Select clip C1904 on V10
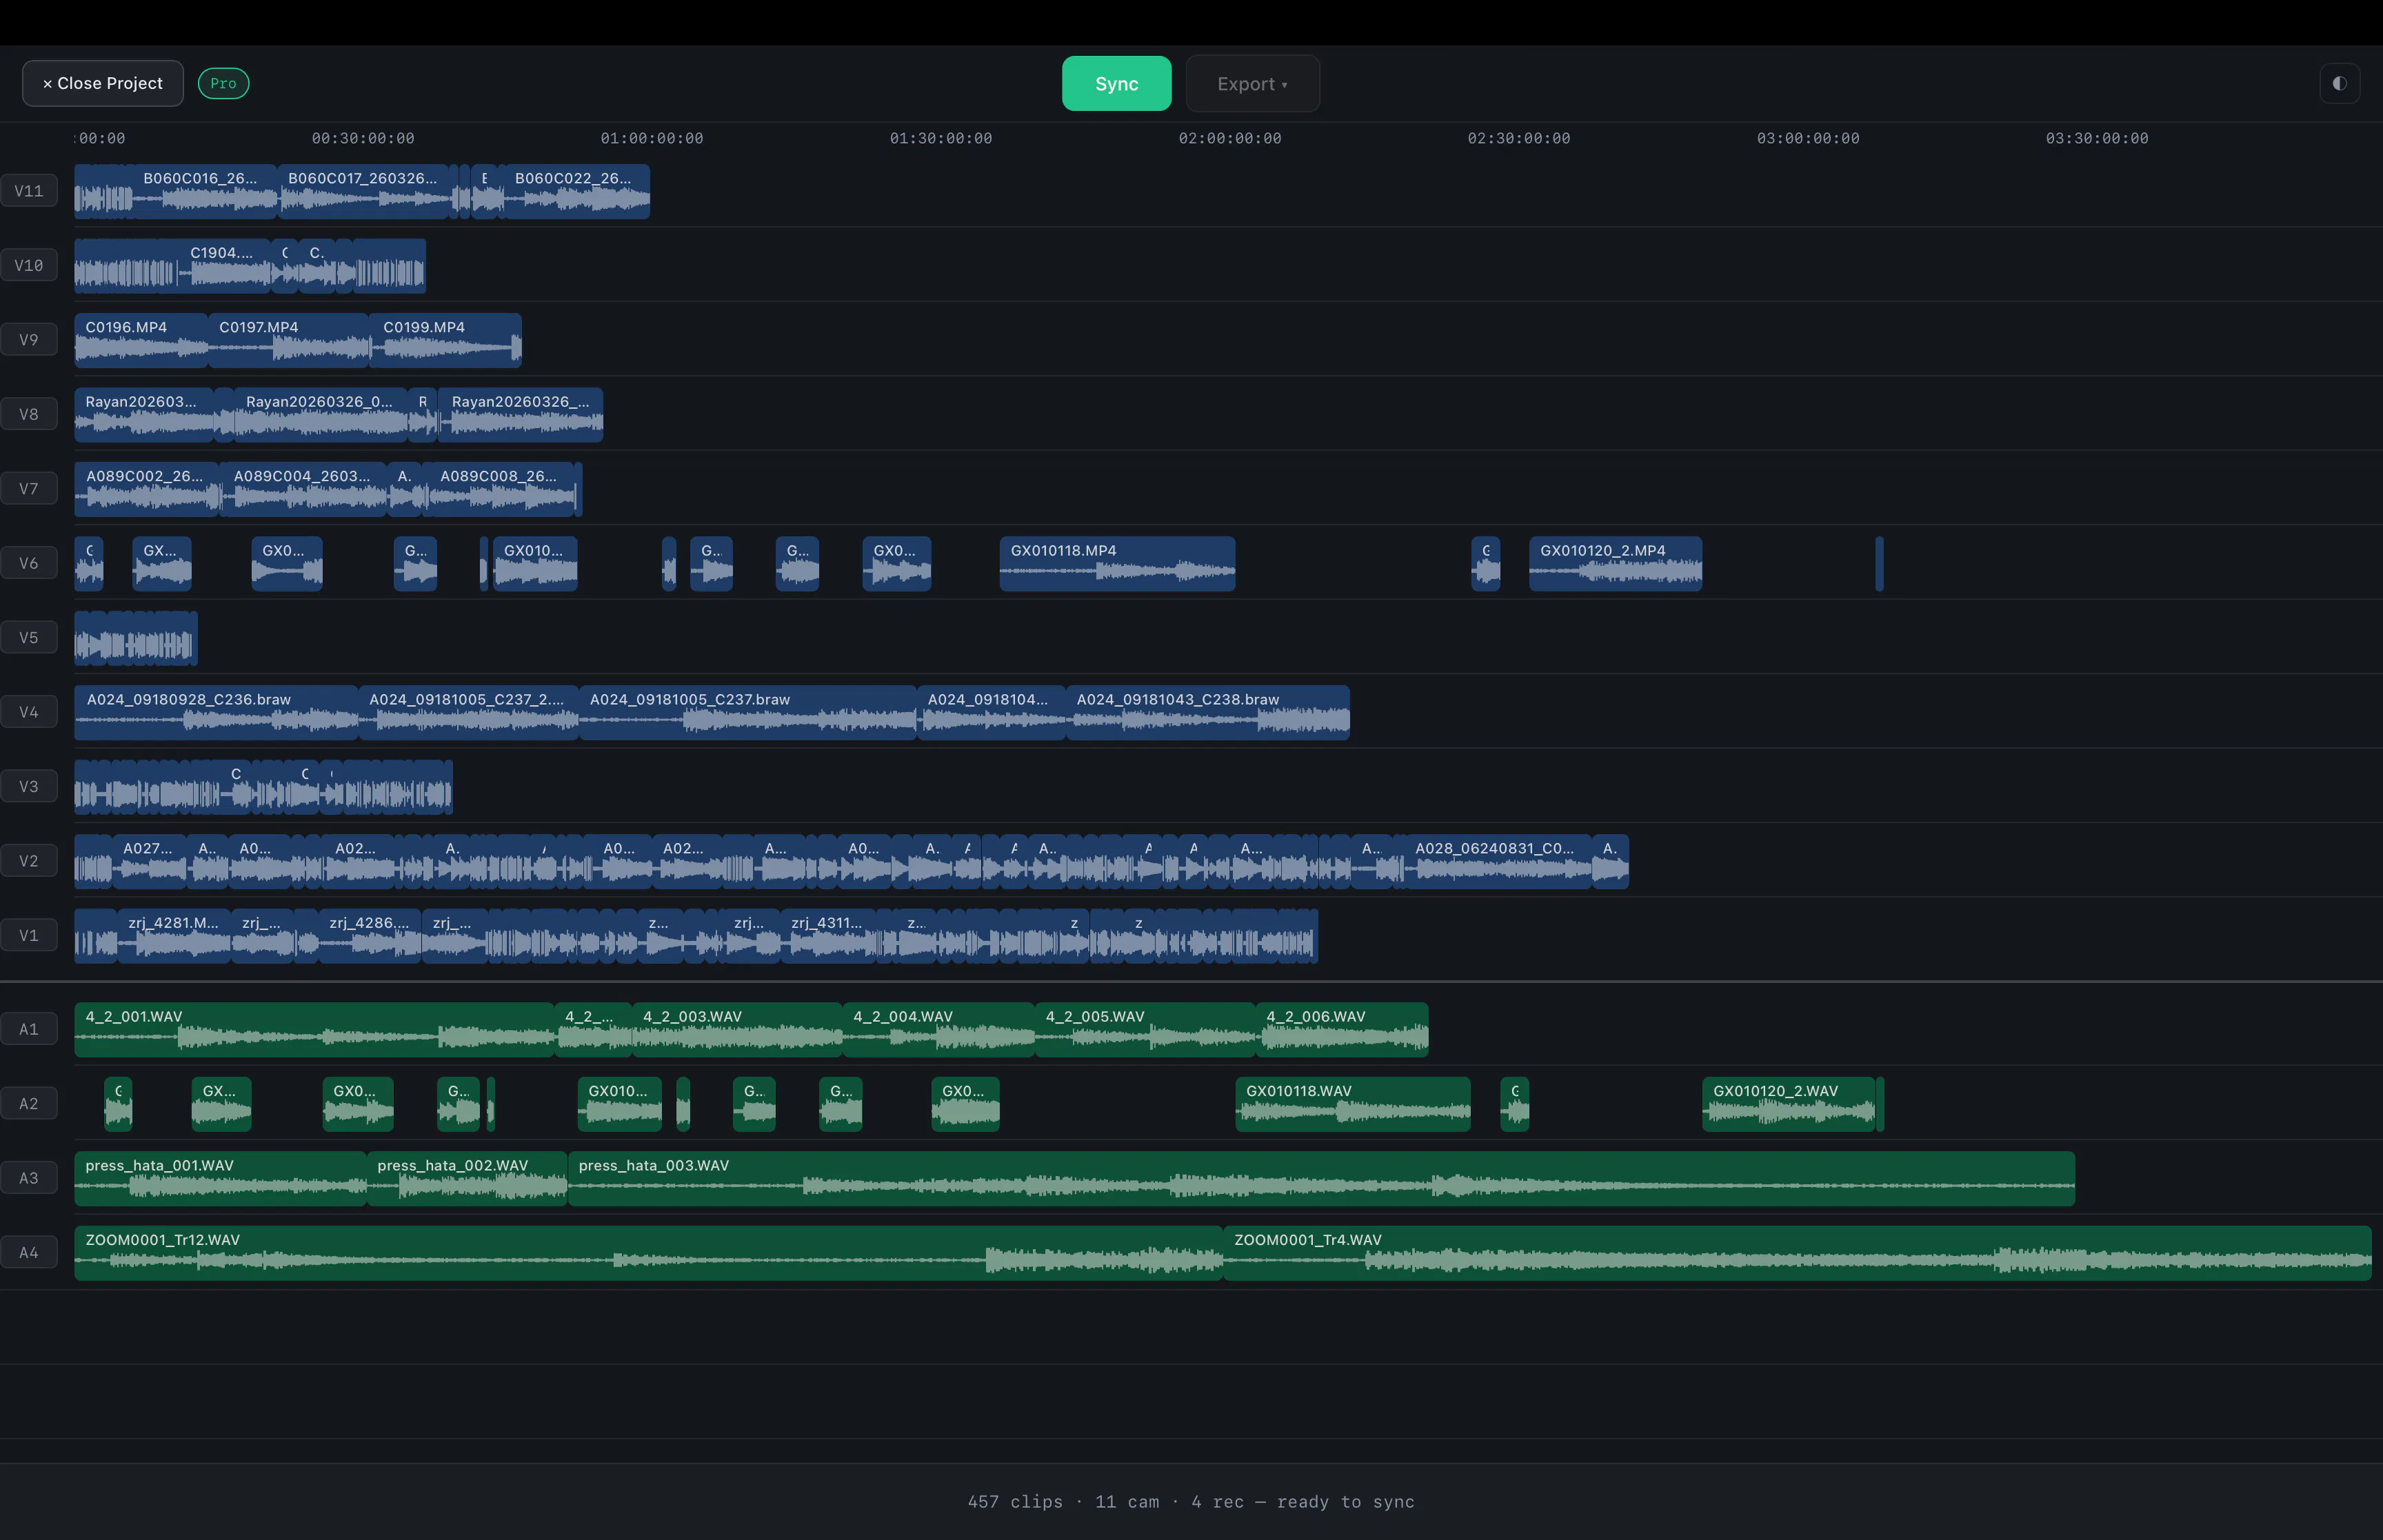Viewport: 2383px width, 1540px height. [x=225, y=265]
